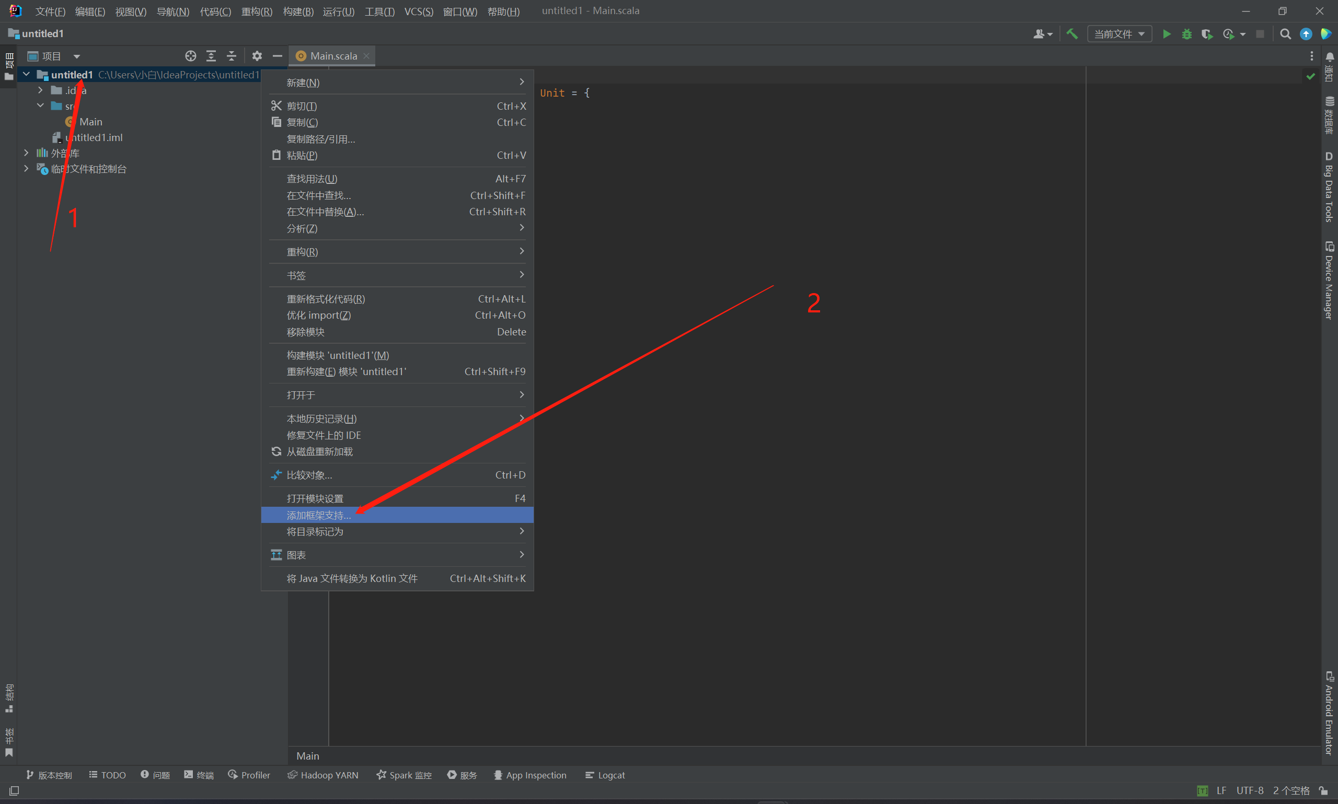
Task: Select the Main file in project tree
Action: (x=90, y=122)
